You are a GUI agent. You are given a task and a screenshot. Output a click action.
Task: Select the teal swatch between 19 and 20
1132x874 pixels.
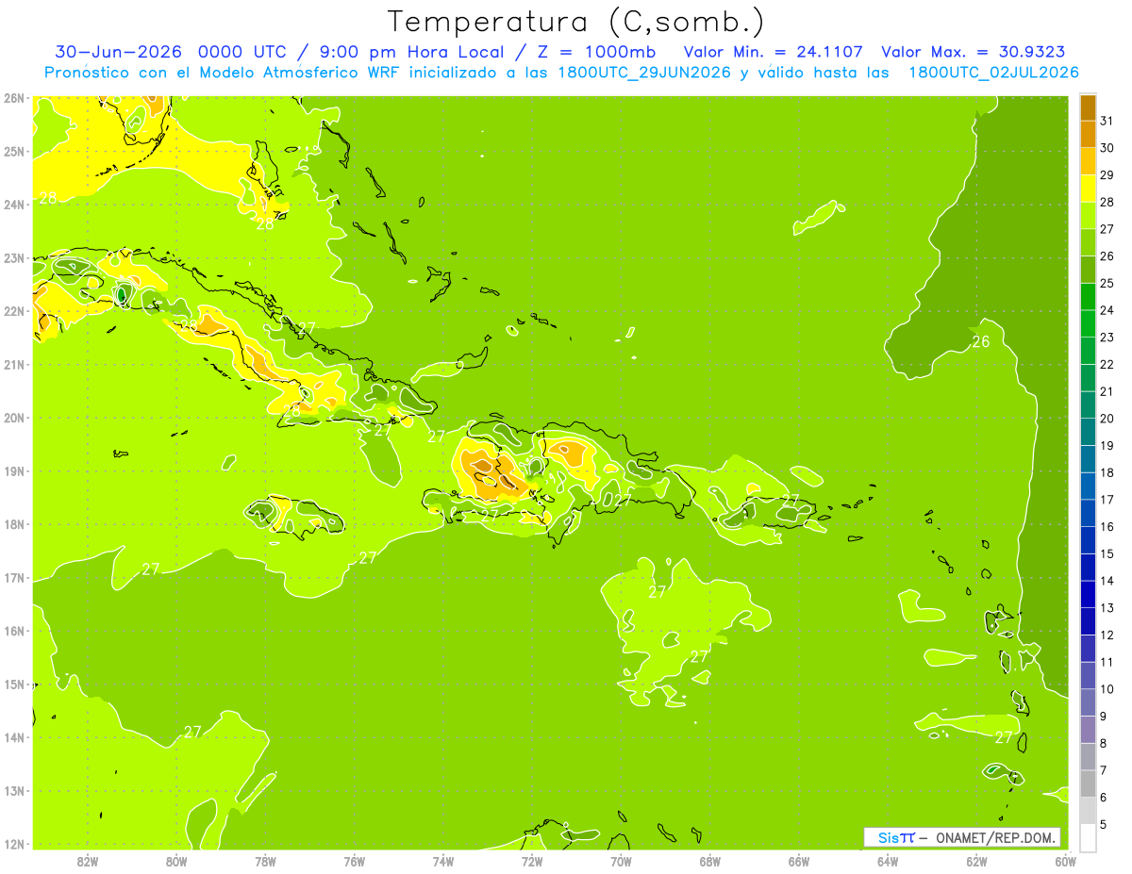tap(1088, 432)
